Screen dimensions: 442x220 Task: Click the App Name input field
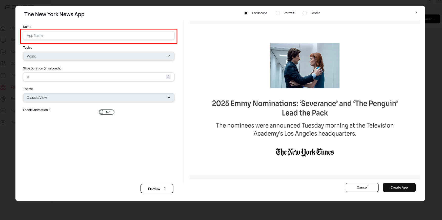click(98, 35)
